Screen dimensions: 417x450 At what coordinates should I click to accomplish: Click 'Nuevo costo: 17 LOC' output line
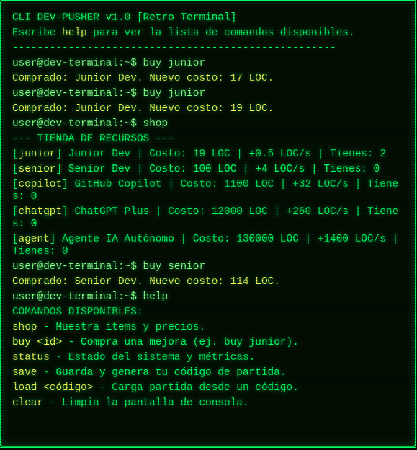tap(143, 77)
